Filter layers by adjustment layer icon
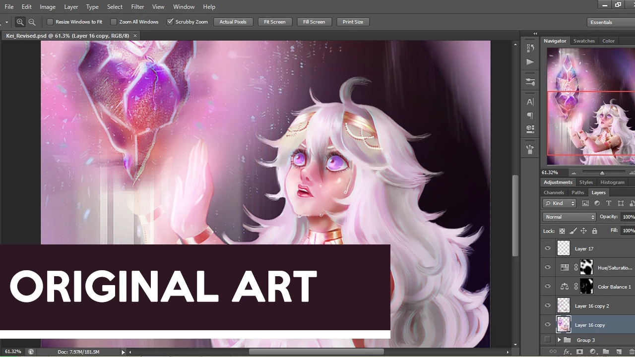Screen dimensions: 635x357 [x=597, y=203]
